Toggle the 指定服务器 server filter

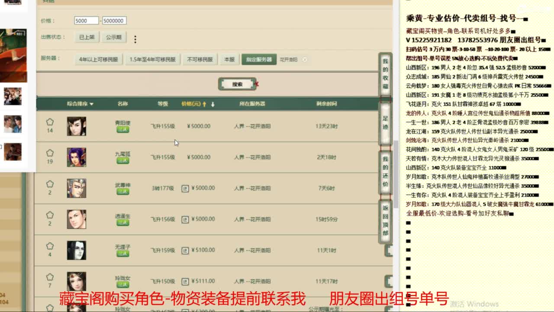coord(259,59)
